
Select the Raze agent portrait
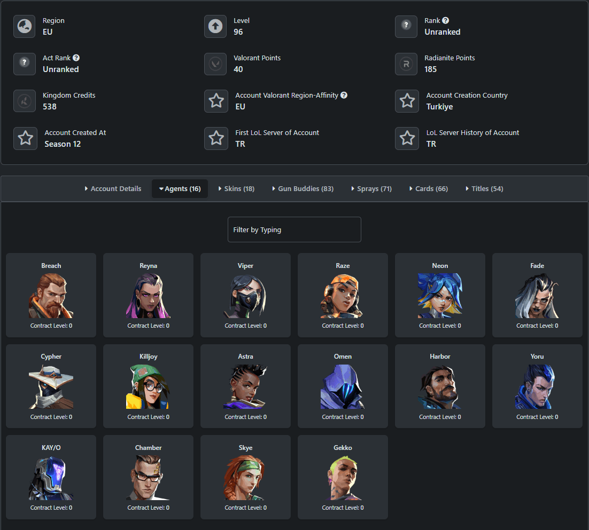point(343,296)
